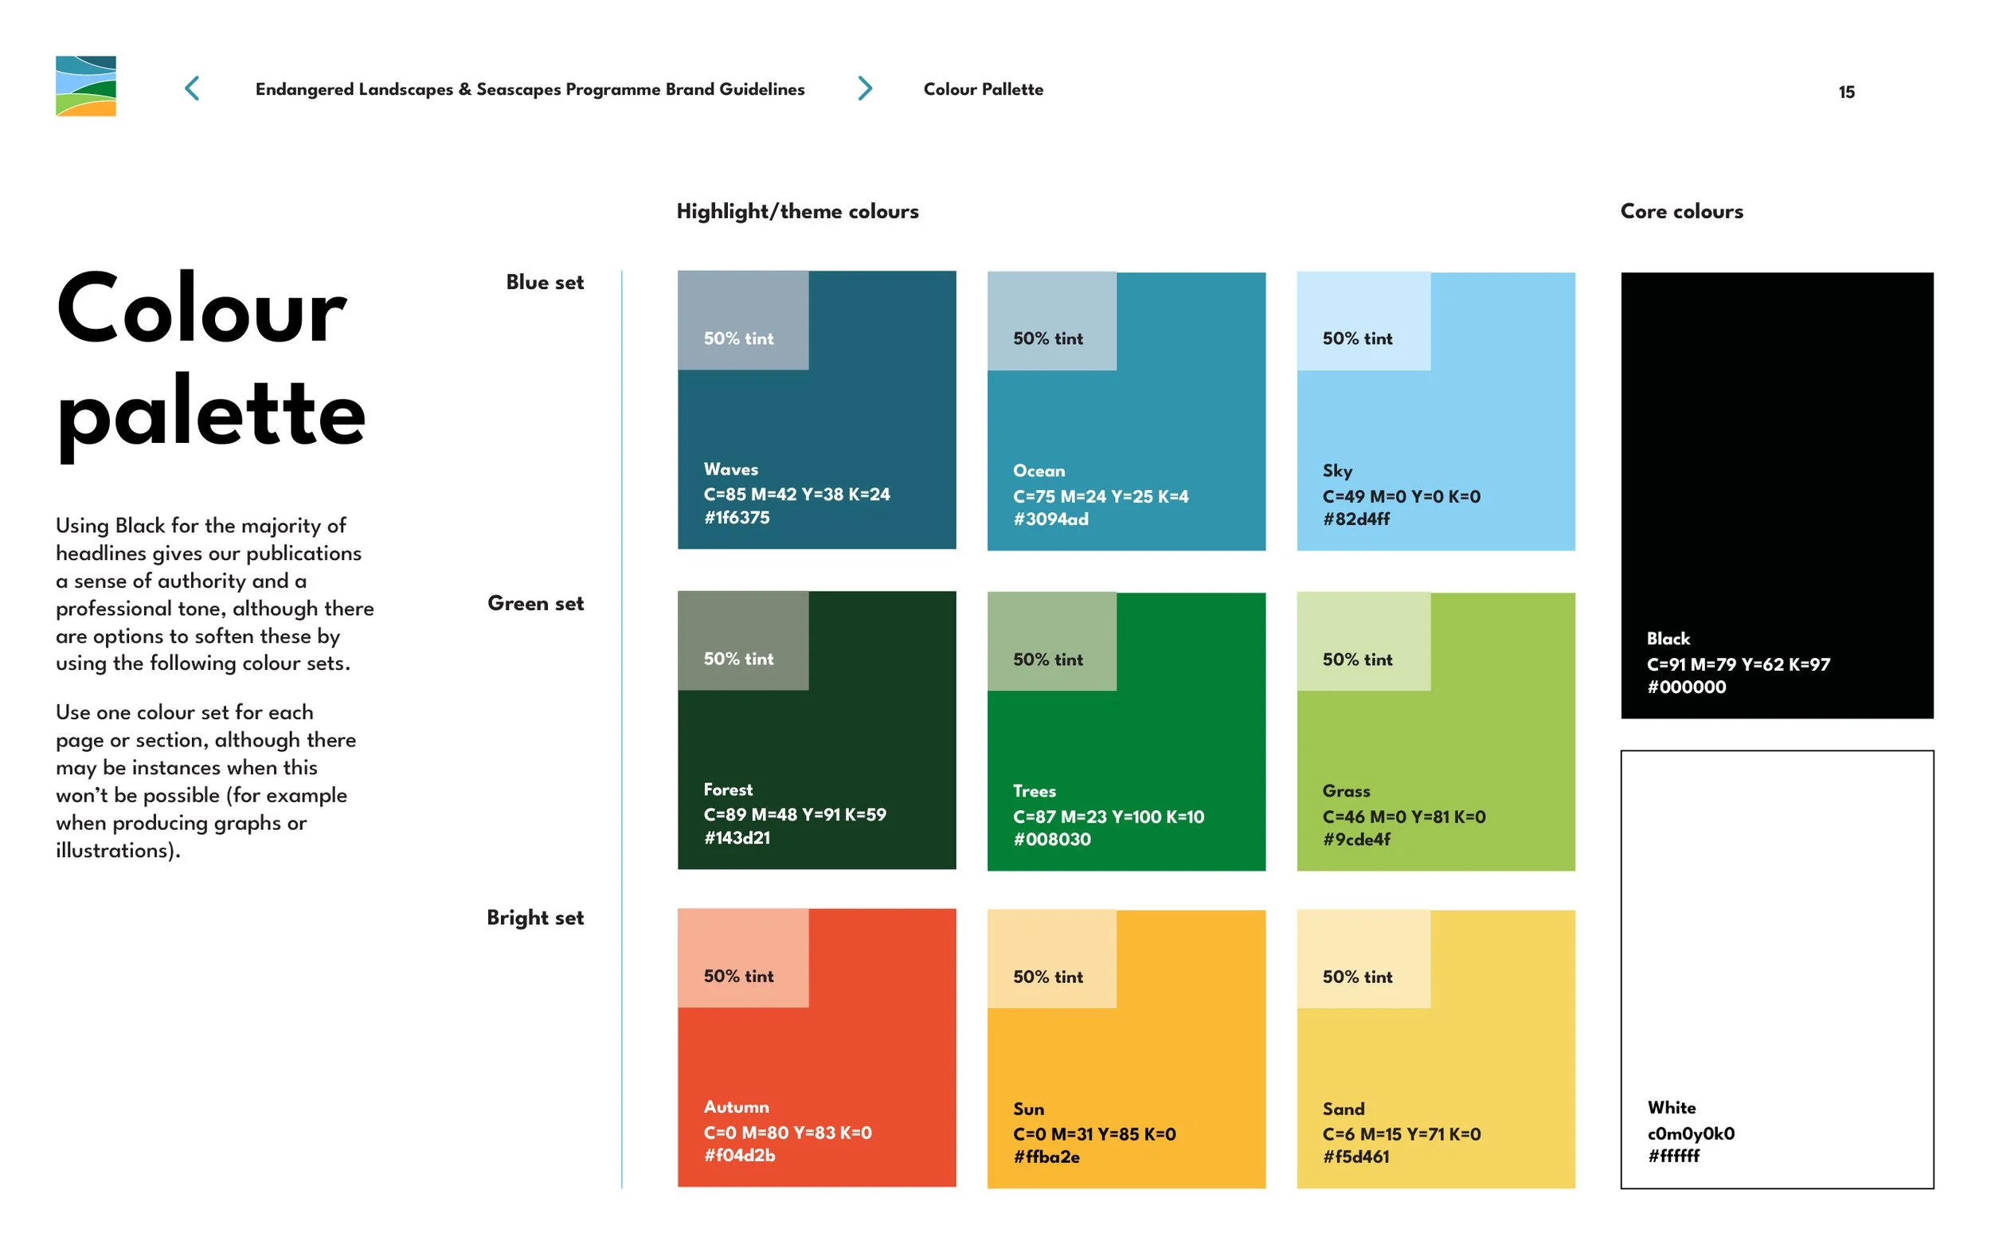Select the Grass colour swatch

[1435, 732]
